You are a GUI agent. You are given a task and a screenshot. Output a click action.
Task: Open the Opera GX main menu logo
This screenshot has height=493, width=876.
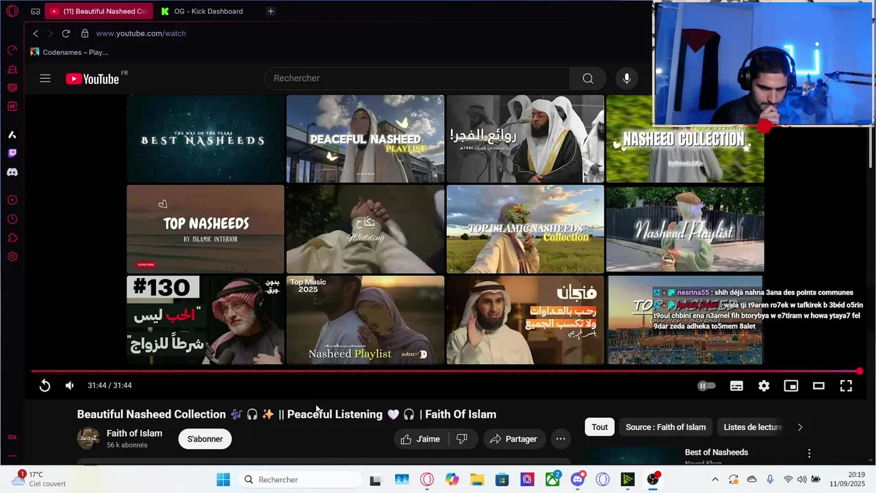click(12, 11)
